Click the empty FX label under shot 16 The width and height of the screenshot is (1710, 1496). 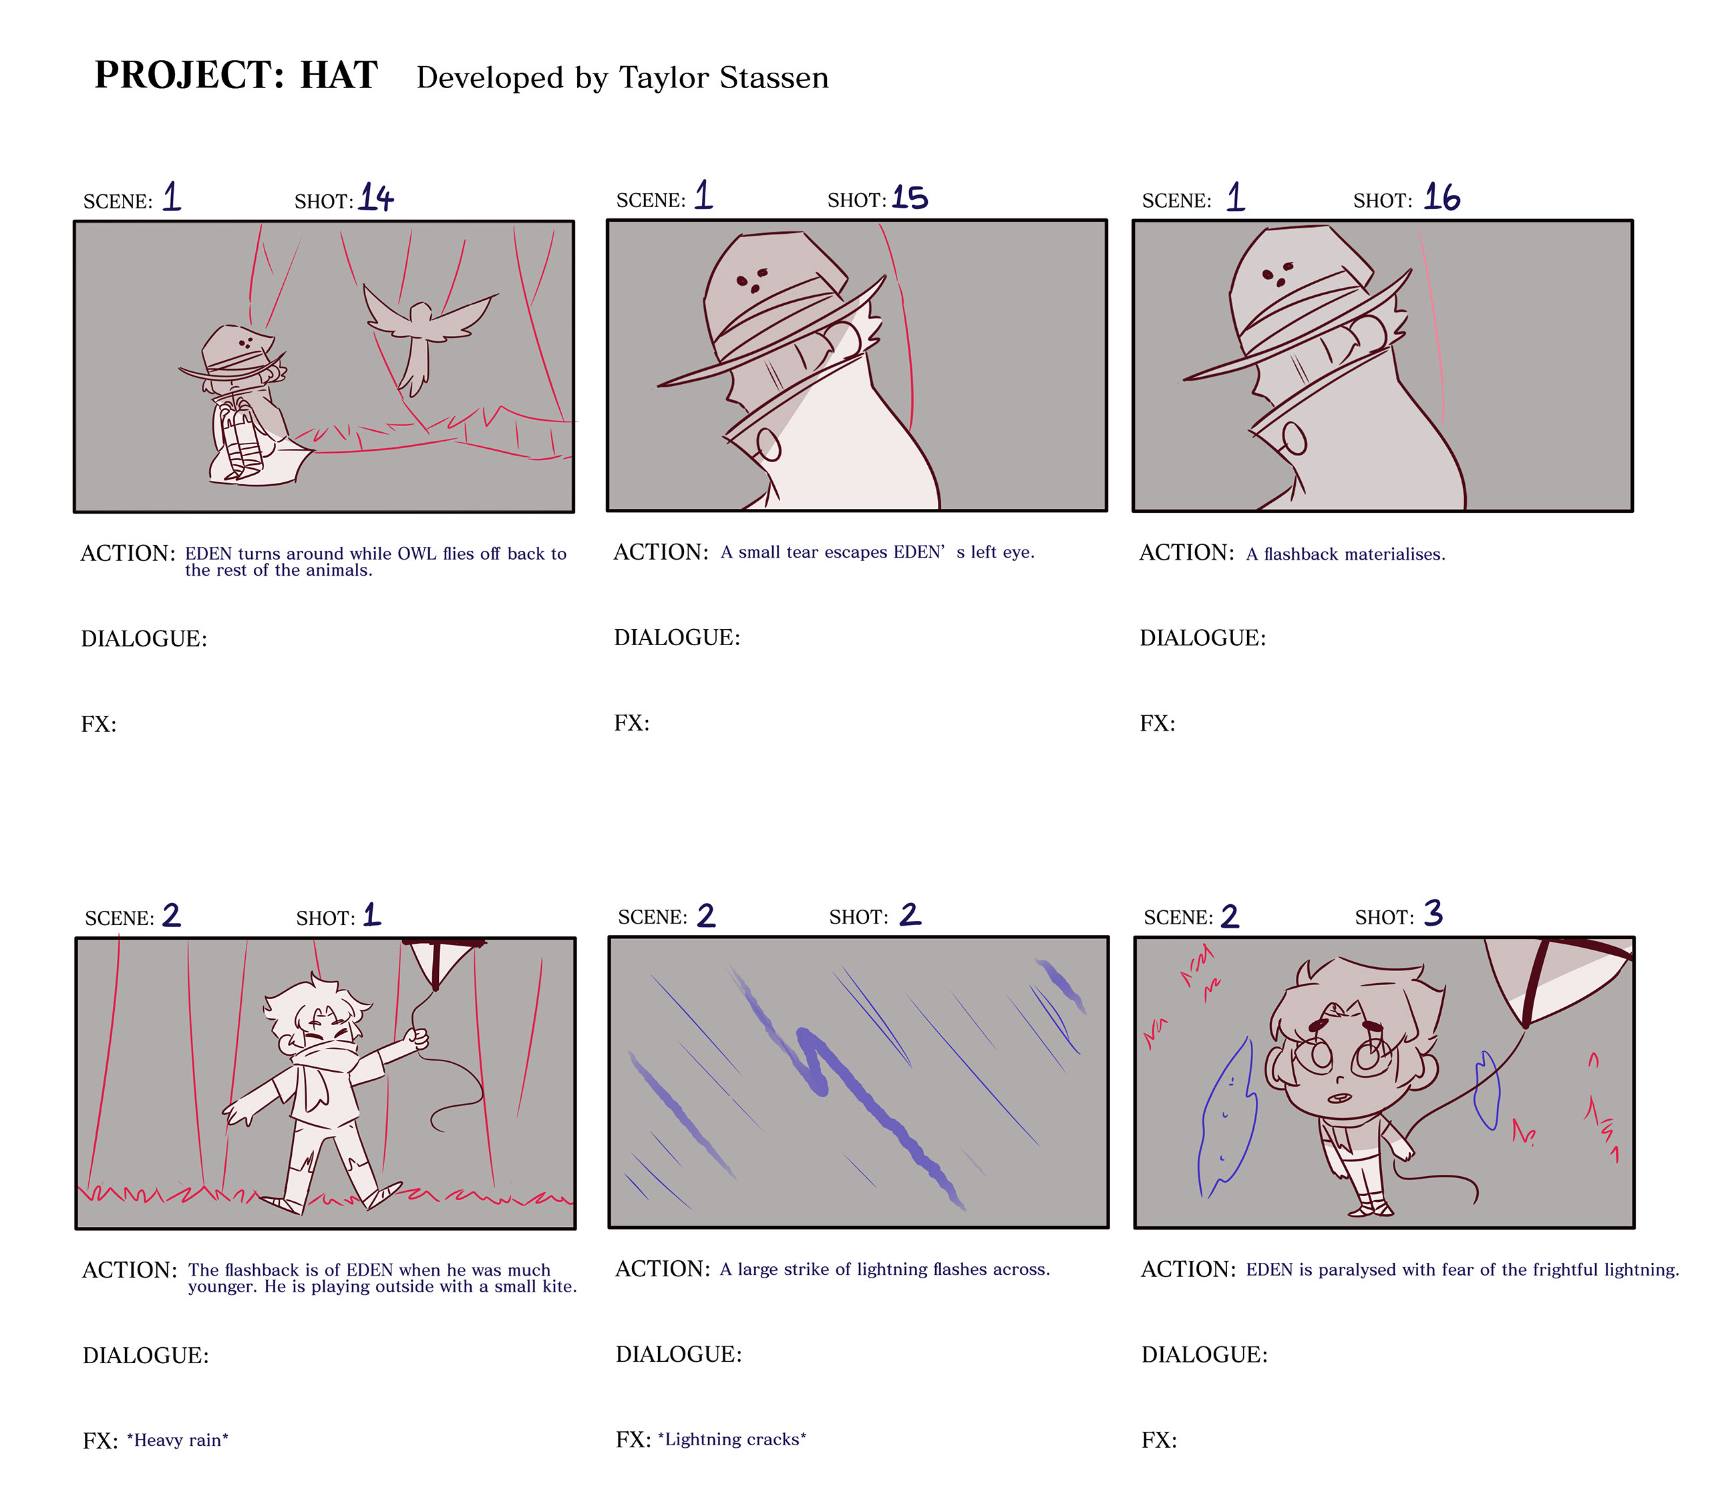point(1157,723)
